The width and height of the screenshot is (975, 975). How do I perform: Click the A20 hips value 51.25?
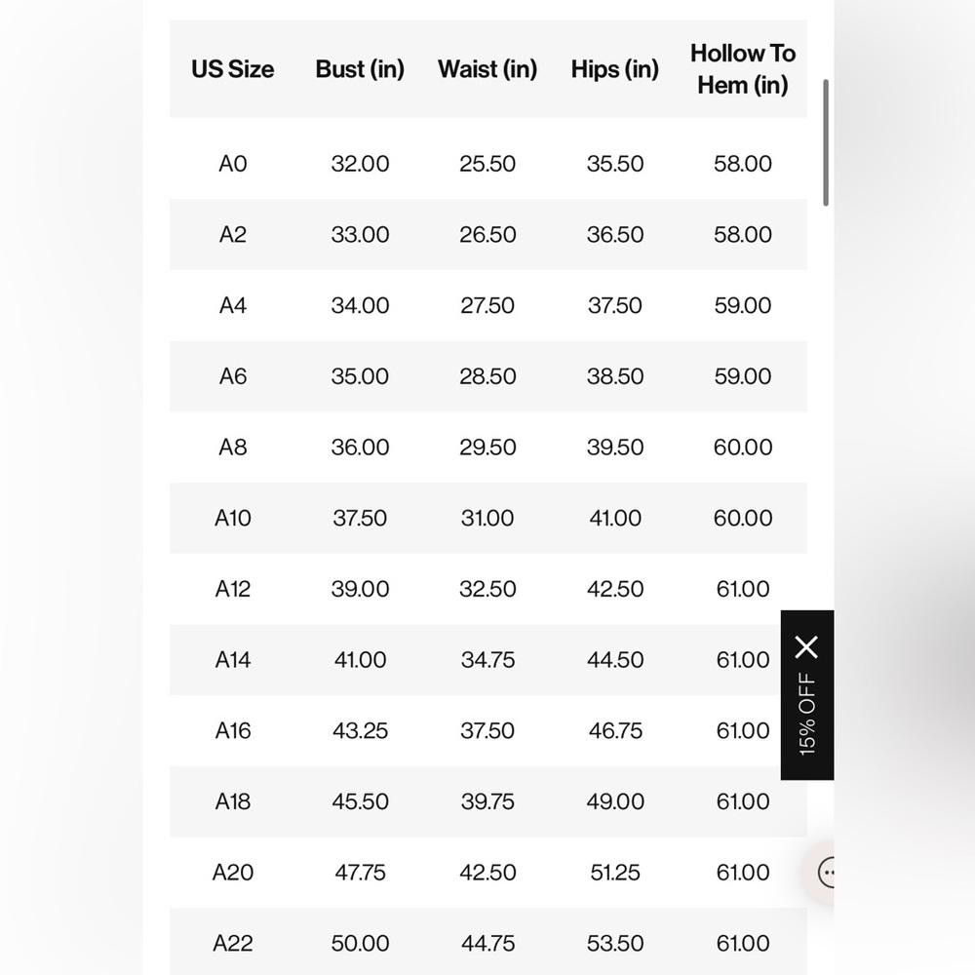pyautogui.click(x=615, y=873)
